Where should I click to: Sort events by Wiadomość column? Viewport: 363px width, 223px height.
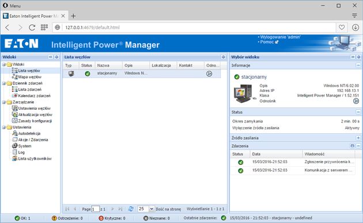pyautogui.click(x=329, y=154)
